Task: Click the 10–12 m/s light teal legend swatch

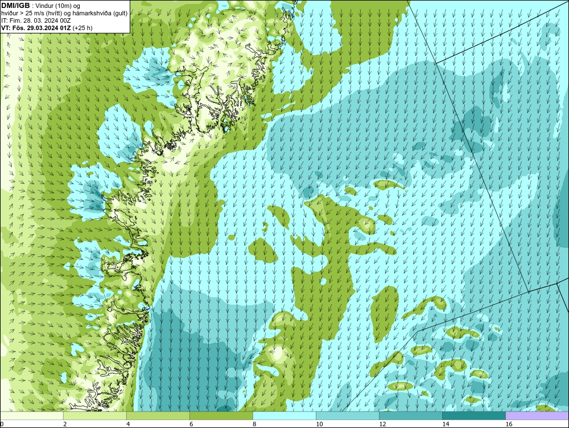Action: pyautogui.click(x=348, y=415)
